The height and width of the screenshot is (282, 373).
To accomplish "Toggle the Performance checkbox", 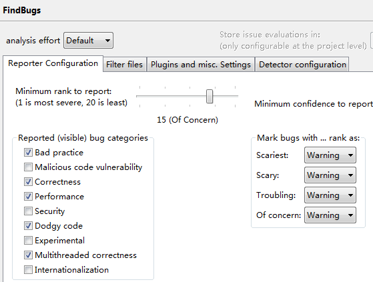I will pyautogui.click(x=28, y=197).
